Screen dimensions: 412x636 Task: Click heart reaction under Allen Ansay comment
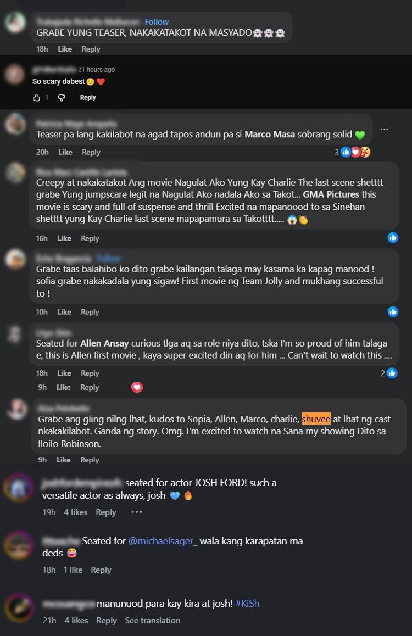click(137, 387)
